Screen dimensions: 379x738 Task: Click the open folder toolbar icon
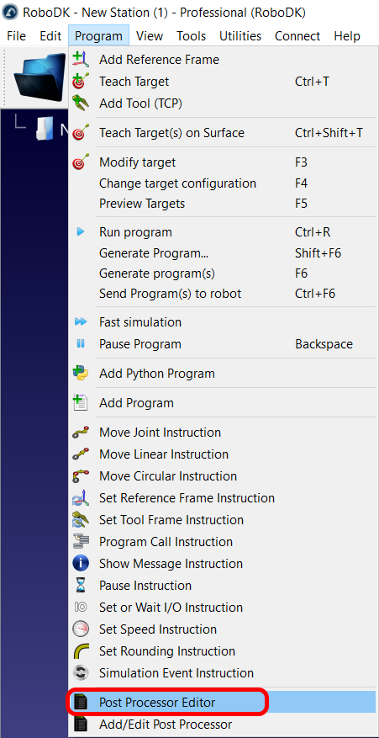tap(39, 77)
